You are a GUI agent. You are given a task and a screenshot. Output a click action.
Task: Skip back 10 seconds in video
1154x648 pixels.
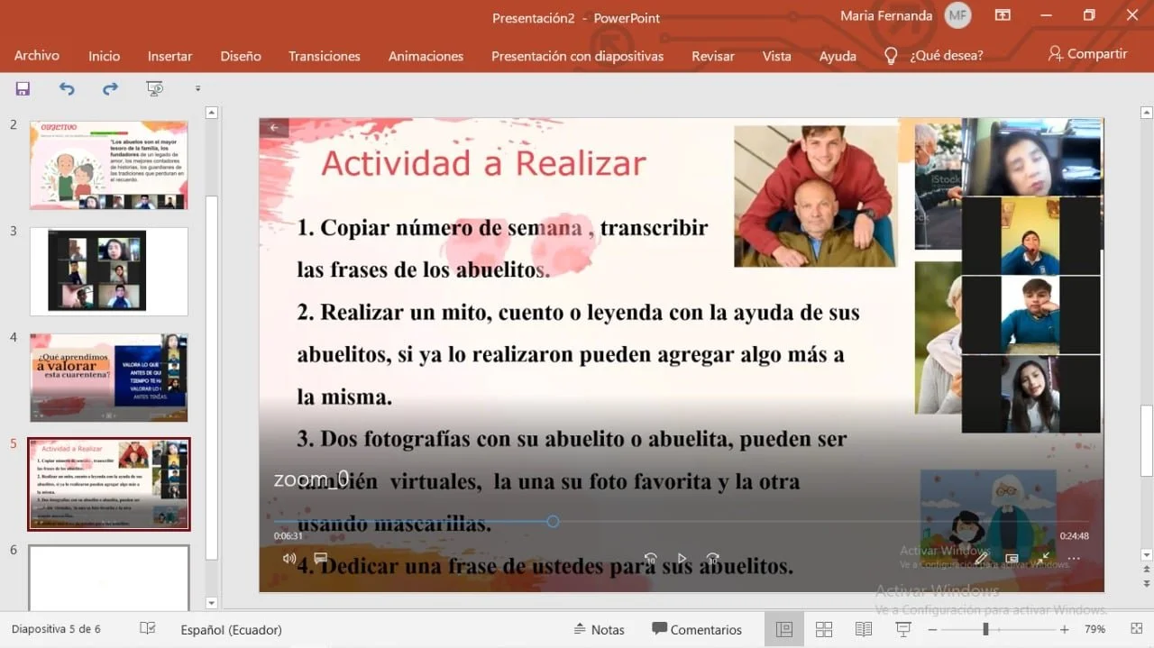tap(650, 559)
